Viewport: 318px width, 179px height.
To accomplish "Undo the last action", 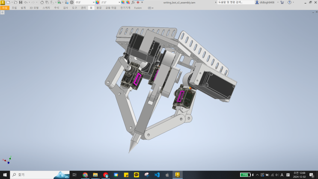I will point(26,3).
